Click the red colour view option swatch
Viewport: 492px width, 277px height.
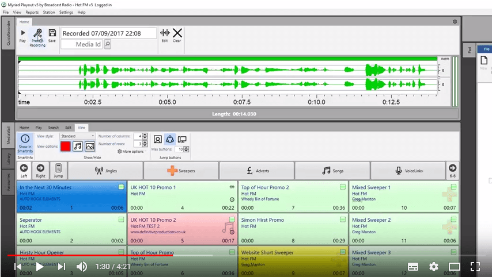(x=65, y=147)
